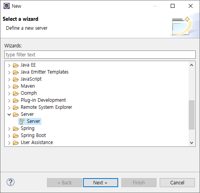Select the Oomph tree label
The height and width of the screenshot is (193, 200).
(x=29, y=93)
